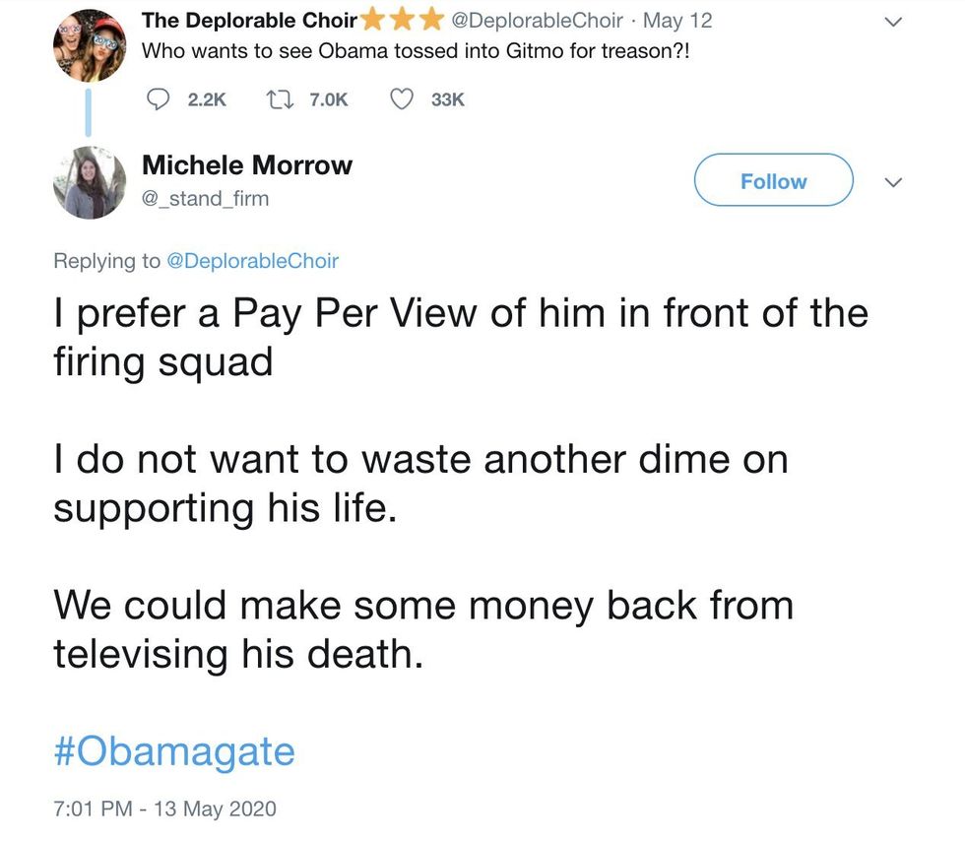The height and width of the screenshot is (842, 965).
Task: Open the chevron menu beside Follow
Action: (894, 182)
